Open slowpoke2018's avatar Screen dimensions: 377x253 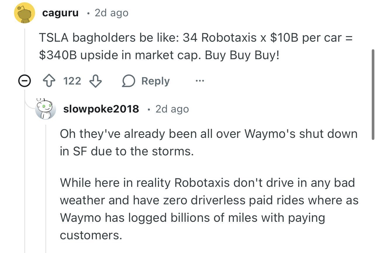(x=45, y=109)
